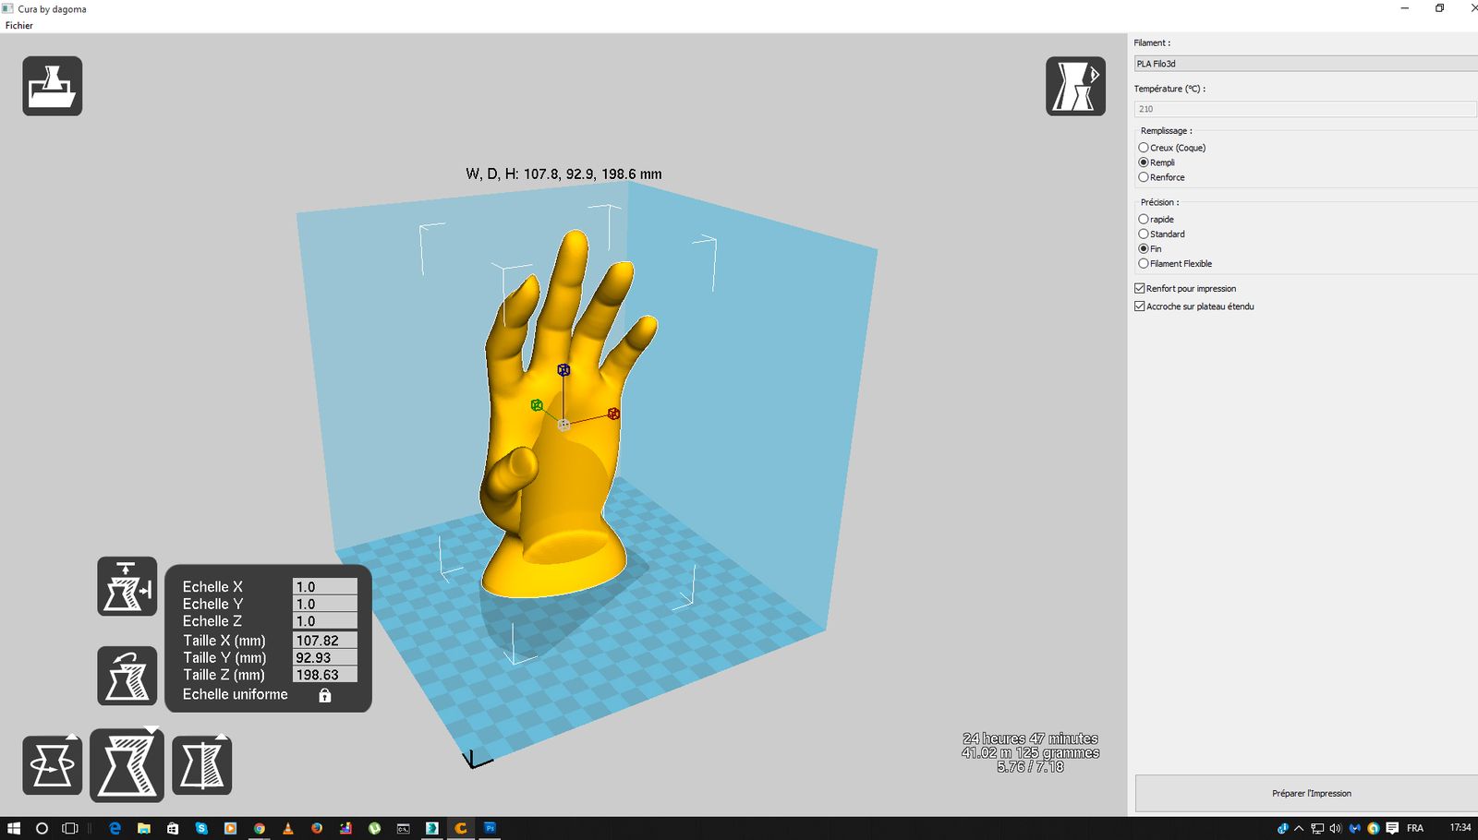Open uTorrent from taskbar
This screenshot has width=1478, height=840.
click(x=374, y=828)
